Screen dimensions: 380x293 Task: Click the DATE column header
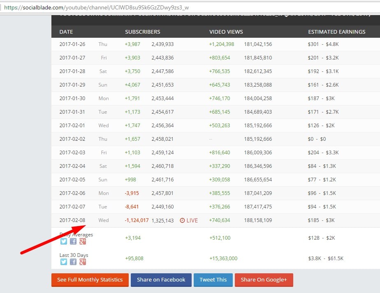[x=66, y=32]
